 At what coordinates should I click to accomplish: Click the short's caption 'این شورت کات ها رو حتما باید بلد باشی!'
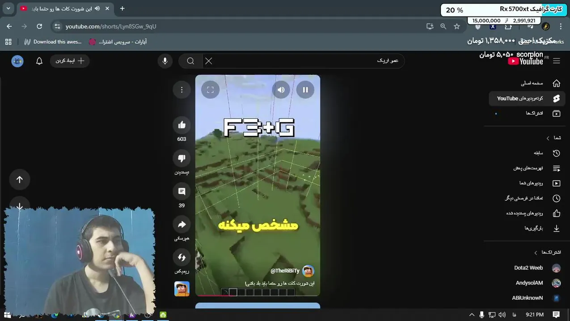tap(279, 284)
